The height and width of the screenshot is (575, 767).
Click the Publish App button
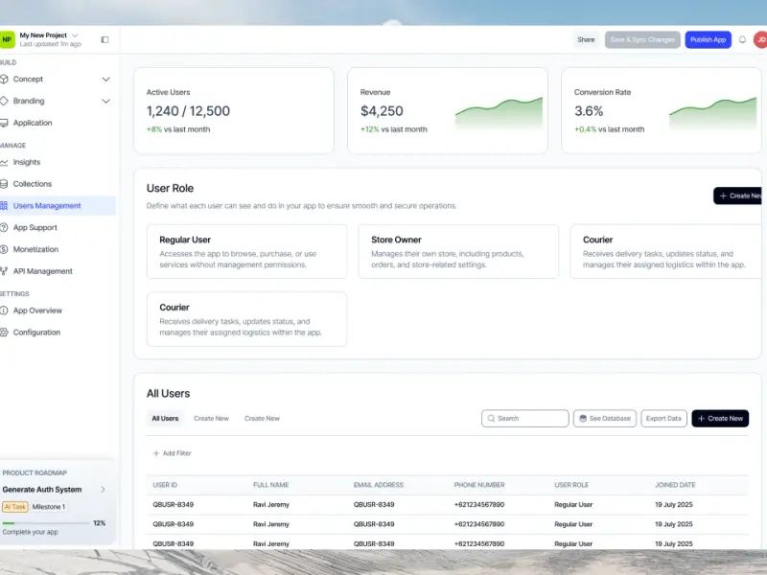[x=708, y=39]
